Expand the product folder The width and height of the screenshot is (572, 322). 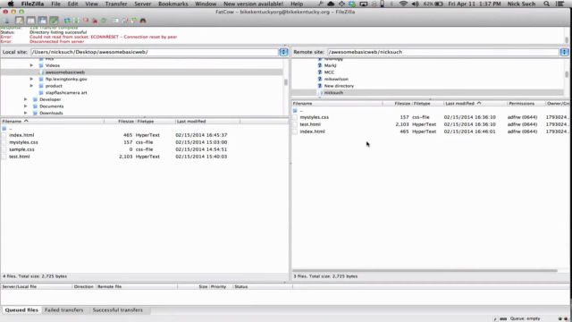(31, 86)
